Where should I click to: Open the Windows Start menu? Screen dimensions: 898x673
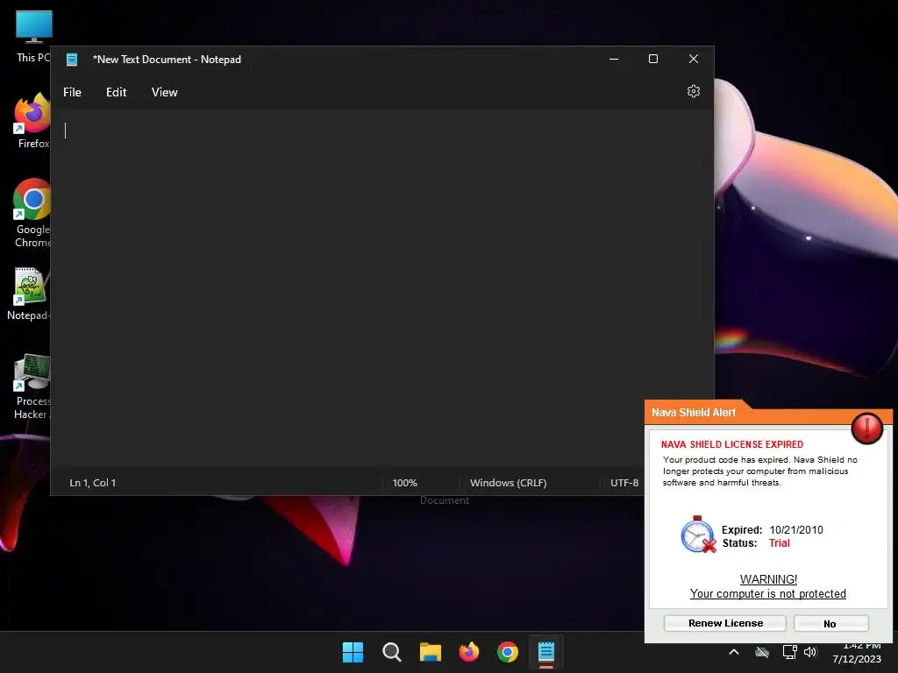(353, 652)
